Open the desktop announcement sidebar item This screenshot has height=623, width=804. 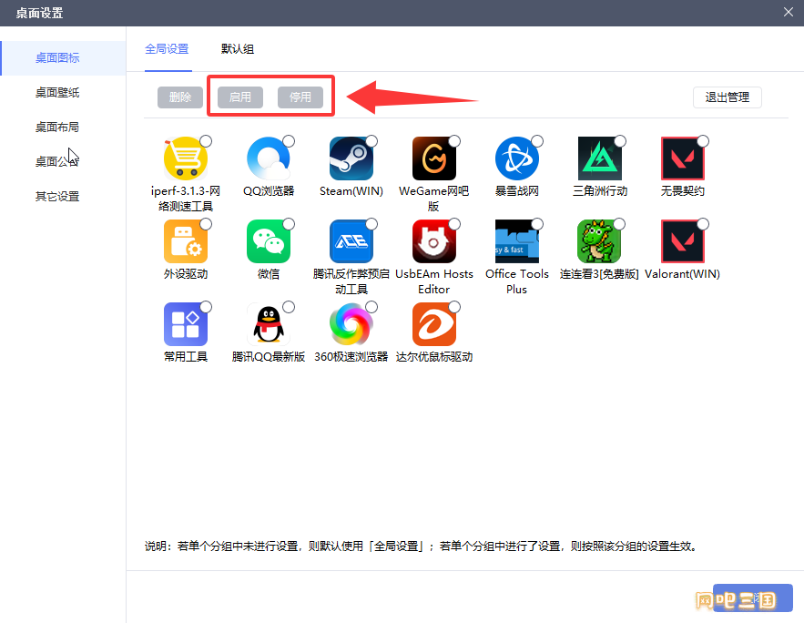[63, 161]
